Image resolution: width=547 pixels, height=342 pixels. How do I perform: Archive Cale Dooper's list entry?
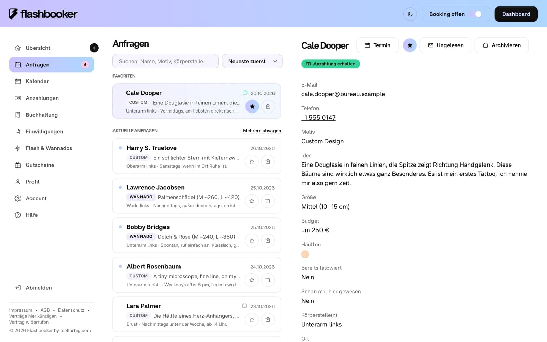point(268,106)
